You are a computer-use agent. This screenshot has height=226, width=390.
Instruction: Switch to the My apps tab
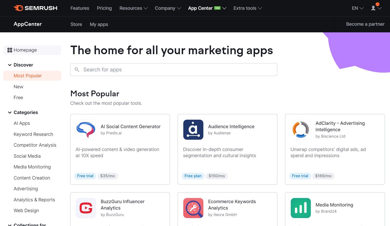point(99,24)
